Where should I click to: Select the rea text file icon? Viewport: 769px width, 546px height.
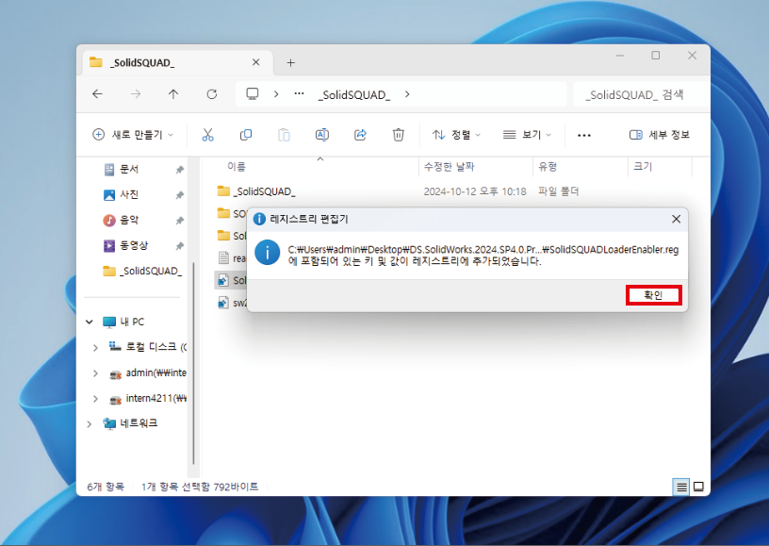click(223, 257)
